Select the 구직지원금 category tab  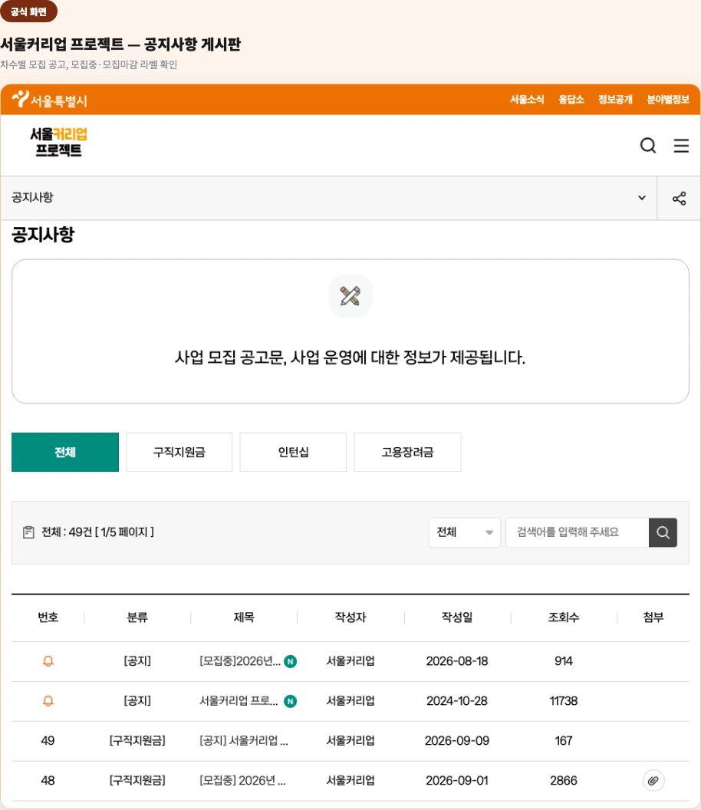(x=179, y=452)
